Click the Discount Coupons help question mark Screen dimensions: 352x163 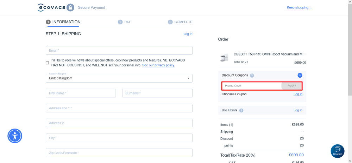(252, 76)
